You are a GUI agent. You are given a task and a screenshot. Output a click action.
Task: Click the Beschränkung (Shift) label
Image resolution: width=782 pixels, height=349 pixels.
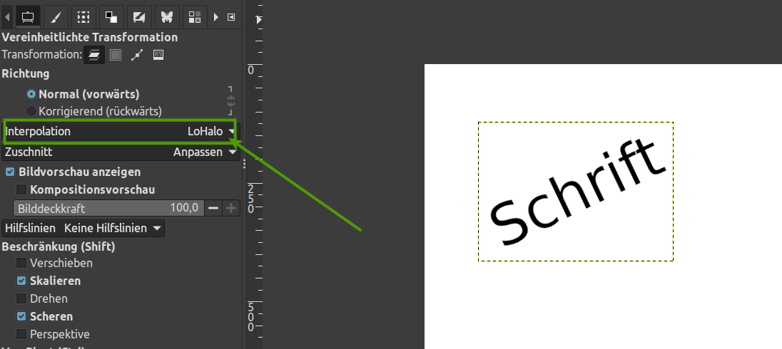pyautogui.click(x=59, y=246)
